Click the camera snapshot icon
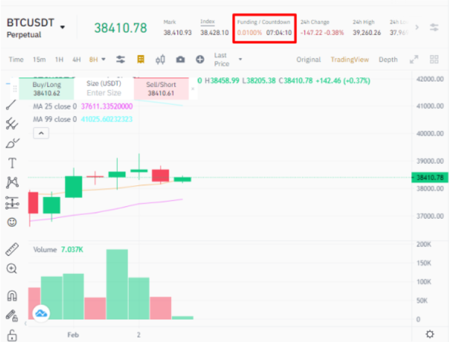Image resolution: width=449 pixels, height=342 pixels. pyautogui.click(x=180, y=59)
